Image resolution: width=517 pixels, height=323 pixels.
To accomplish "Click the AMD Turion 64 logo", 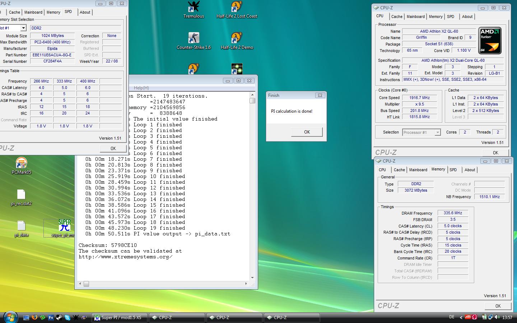I will [490, 41].
